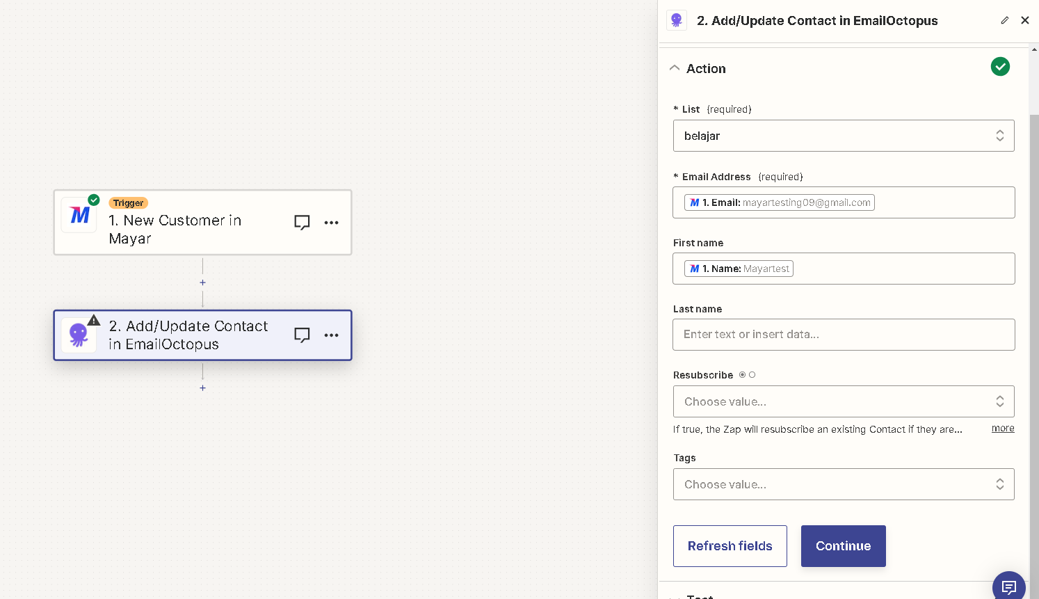Click warning triangle on EmailOctopus step
1039x599 pixels.
pos(94,321)
